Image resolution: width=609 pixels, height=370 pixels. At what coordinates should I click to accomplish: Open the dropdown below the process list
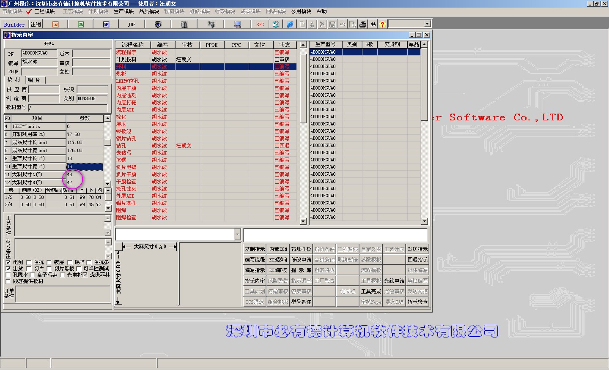[x=237, y=234]
